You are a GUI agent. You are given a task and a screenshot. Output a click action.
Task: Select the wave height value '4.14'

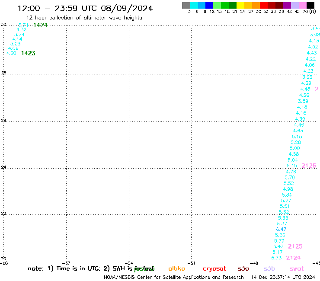point(17,39)
